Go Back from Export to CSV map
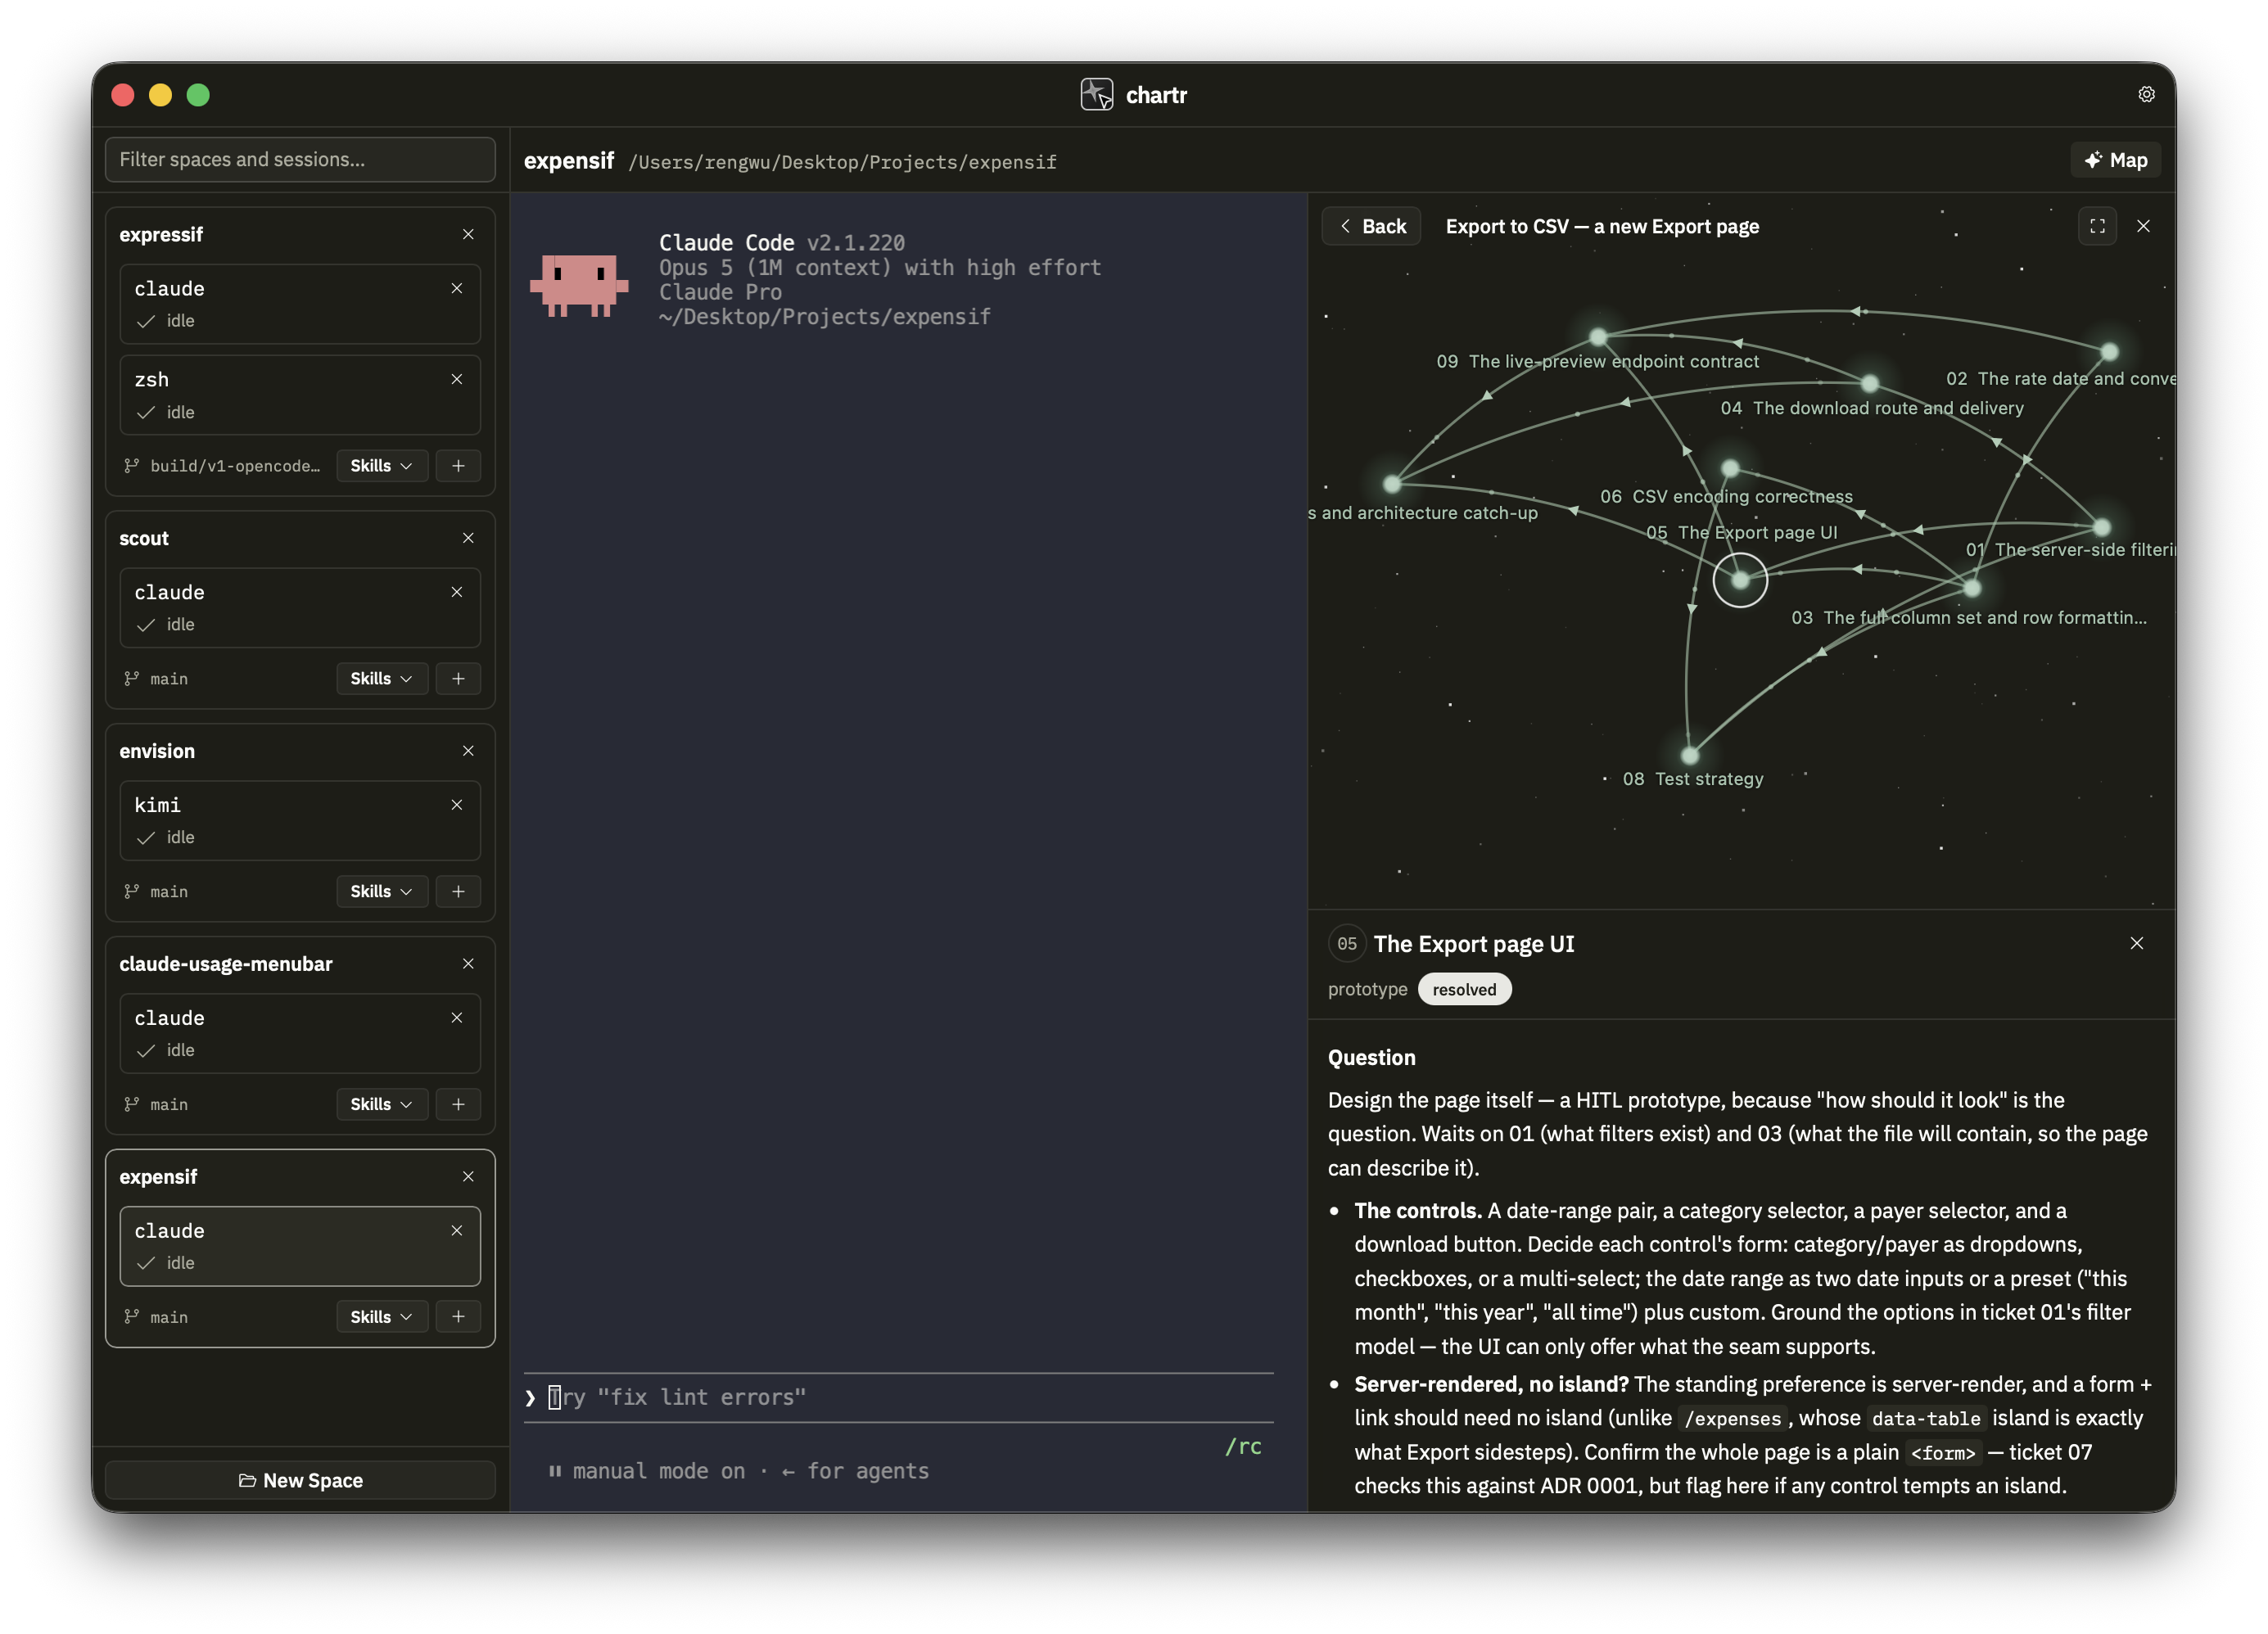 tap(1372, 226)
